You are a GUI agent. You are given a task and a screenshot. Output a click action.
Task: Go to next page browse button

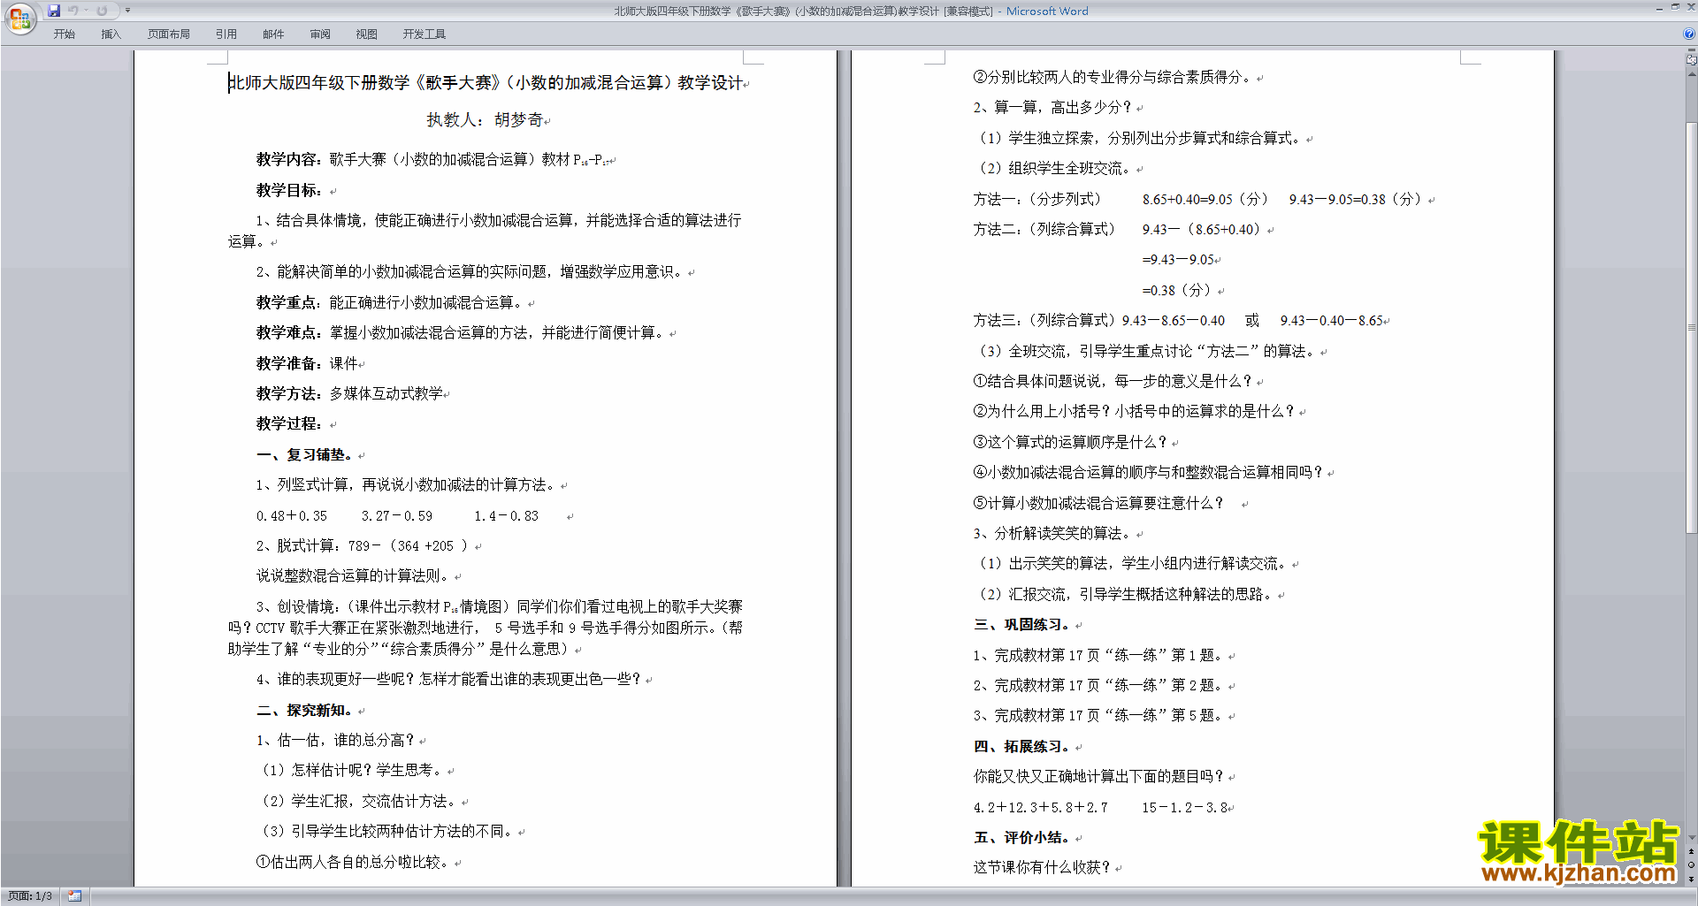coord(1692,879)
